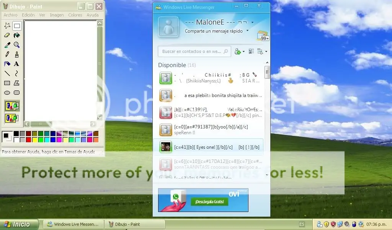Click the red security shield tray icon
Image resolution: width=392 pixels, height=230 pixels.
[x=333, y=224]
